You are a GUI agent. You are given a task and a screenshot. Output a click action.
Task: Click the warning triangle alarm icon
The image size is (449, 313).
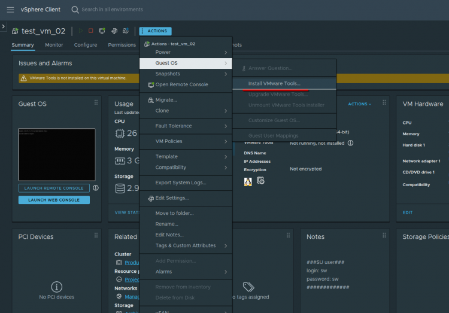click(24, 78)
